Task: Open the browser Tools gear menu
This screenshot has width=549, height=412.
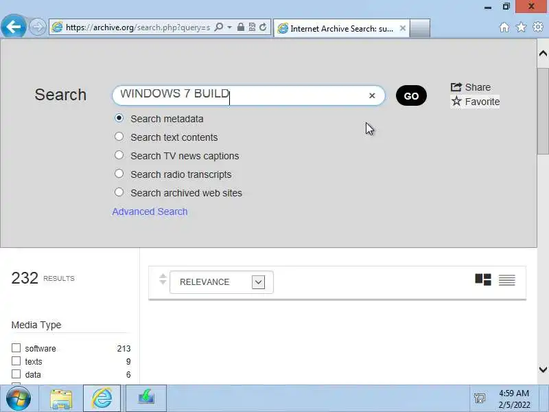Action: (x=538, y=27)
